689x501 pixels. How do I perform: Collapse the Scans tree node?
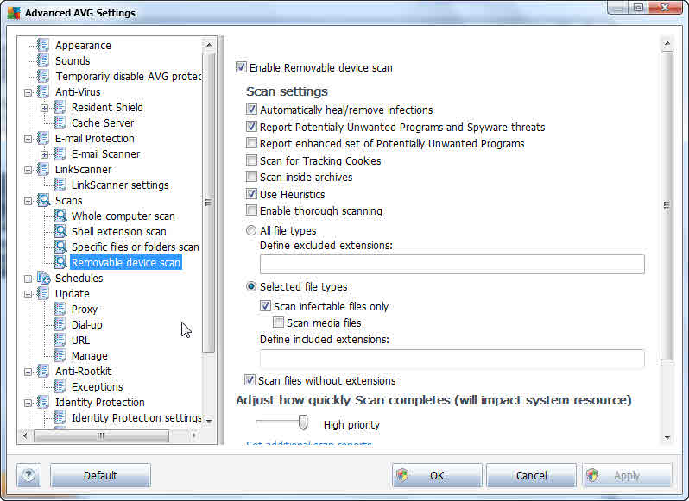[x=28, y=202]
